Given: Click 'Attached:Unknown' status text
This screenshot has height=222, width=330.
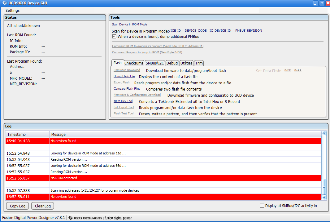Looking at the screenshot, I should tap(24, 26).
